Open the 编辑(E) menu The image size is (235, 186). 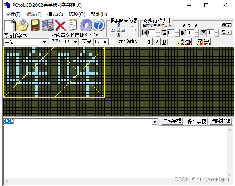coord(34,14)
